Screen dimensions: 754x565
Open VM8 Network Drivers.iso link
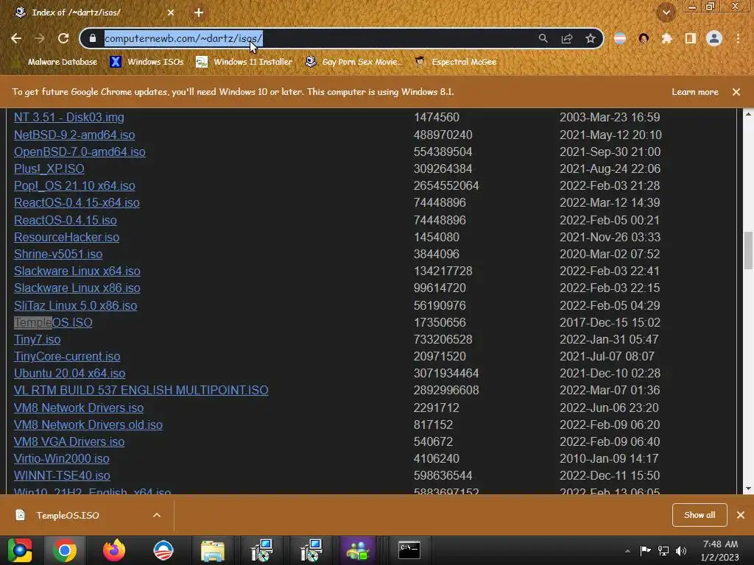pos(79,408)
